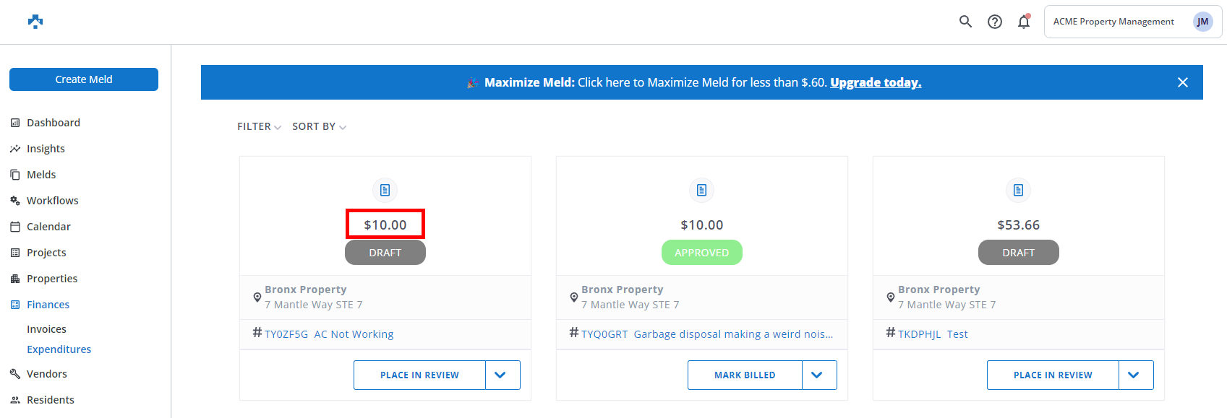
Task: Open the notifications bell
Action: pyautogui.click(x=1024, y=22)
